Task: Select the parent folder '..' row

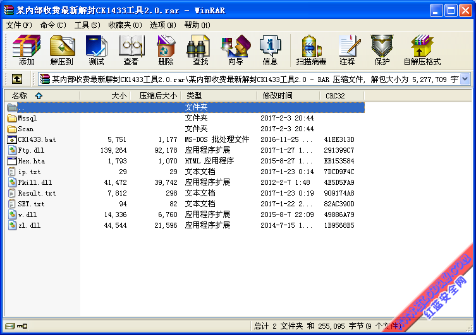Action: [x=185, y=107]
